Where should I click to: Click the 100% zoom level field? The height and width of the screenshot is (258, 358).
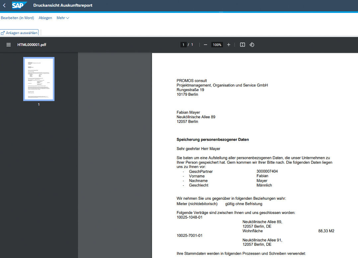[x=217, y=45]
